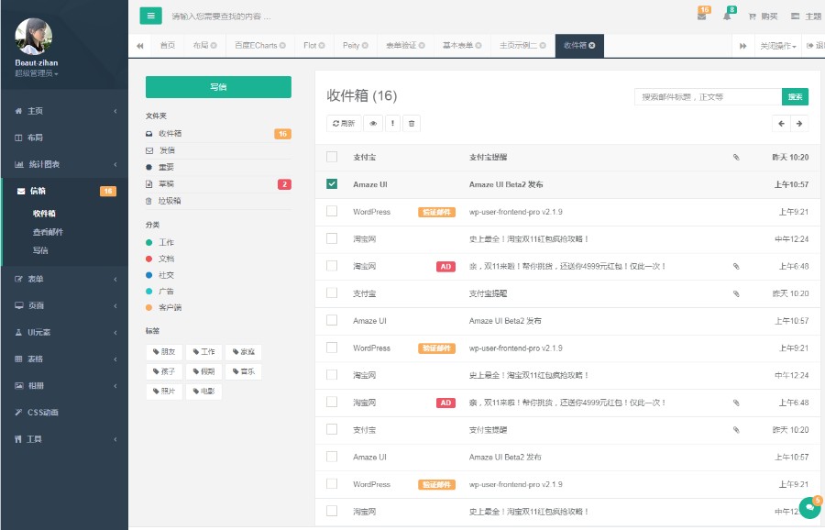Image resolution: width=825 pixels, height=530 pixels.
Task: Expand the 页面 sidebar menu
Action: (x=65, y=305)
